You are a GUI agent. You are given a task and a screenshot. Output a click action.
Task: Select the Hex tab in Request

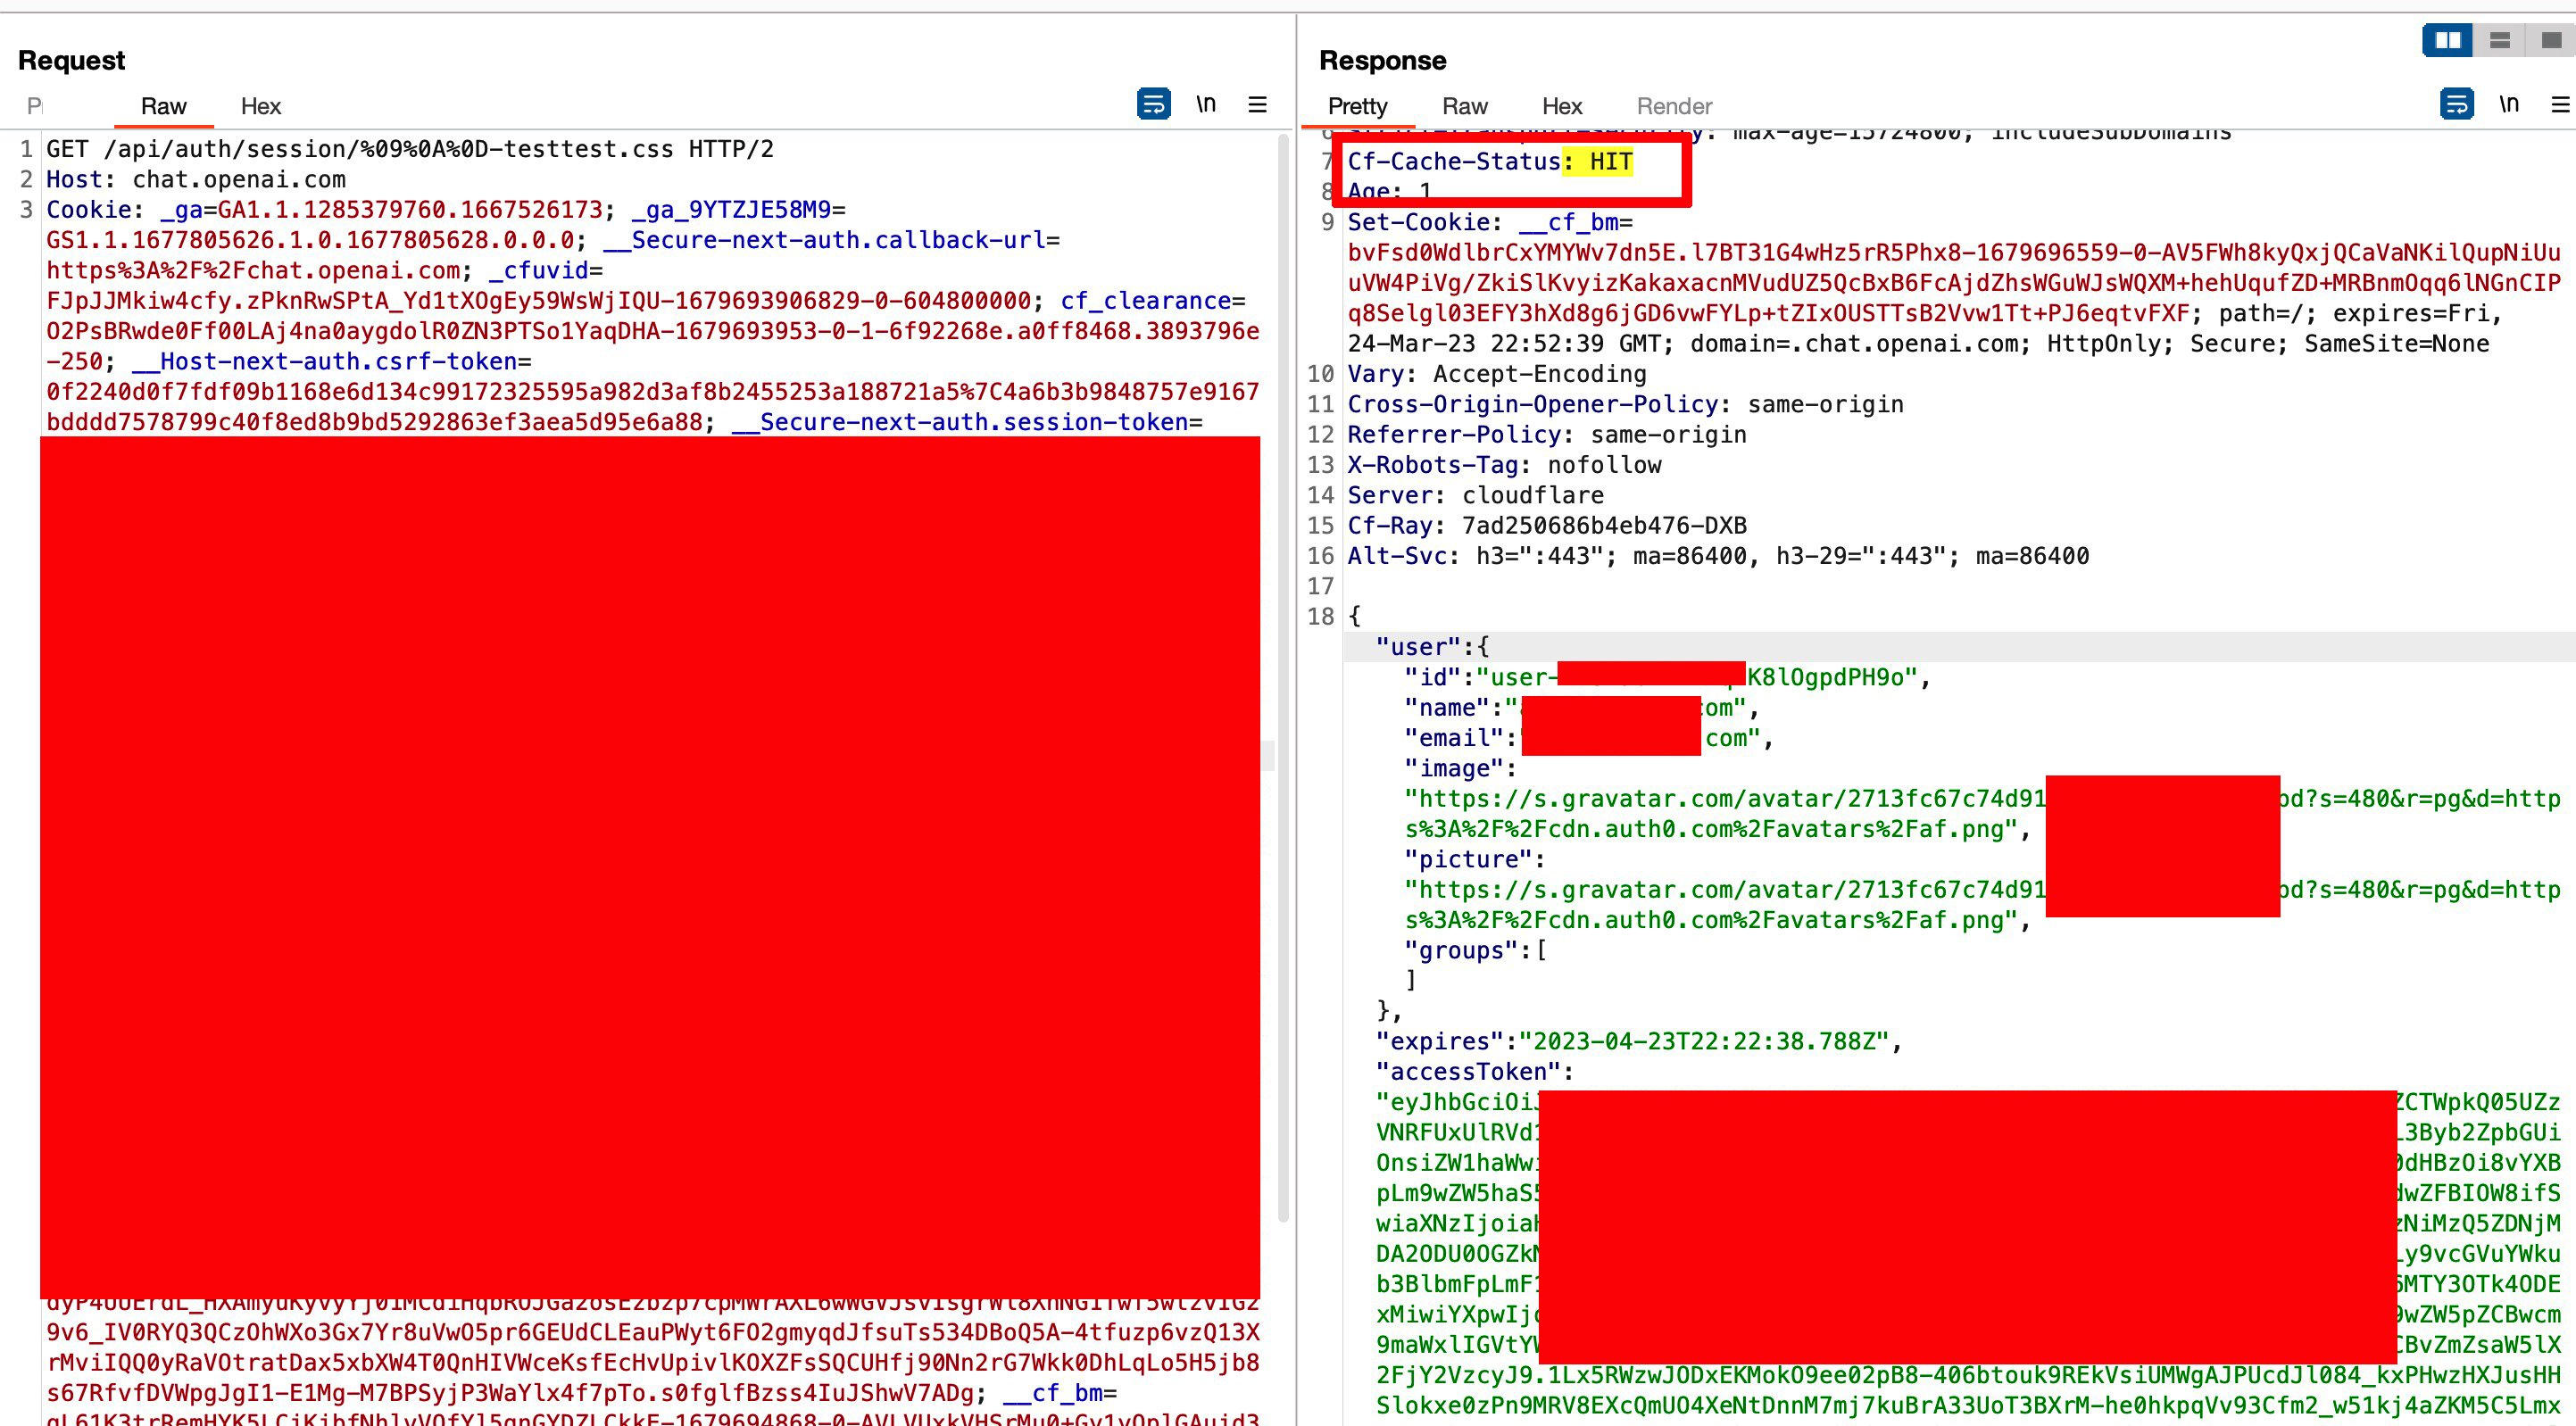260,106
